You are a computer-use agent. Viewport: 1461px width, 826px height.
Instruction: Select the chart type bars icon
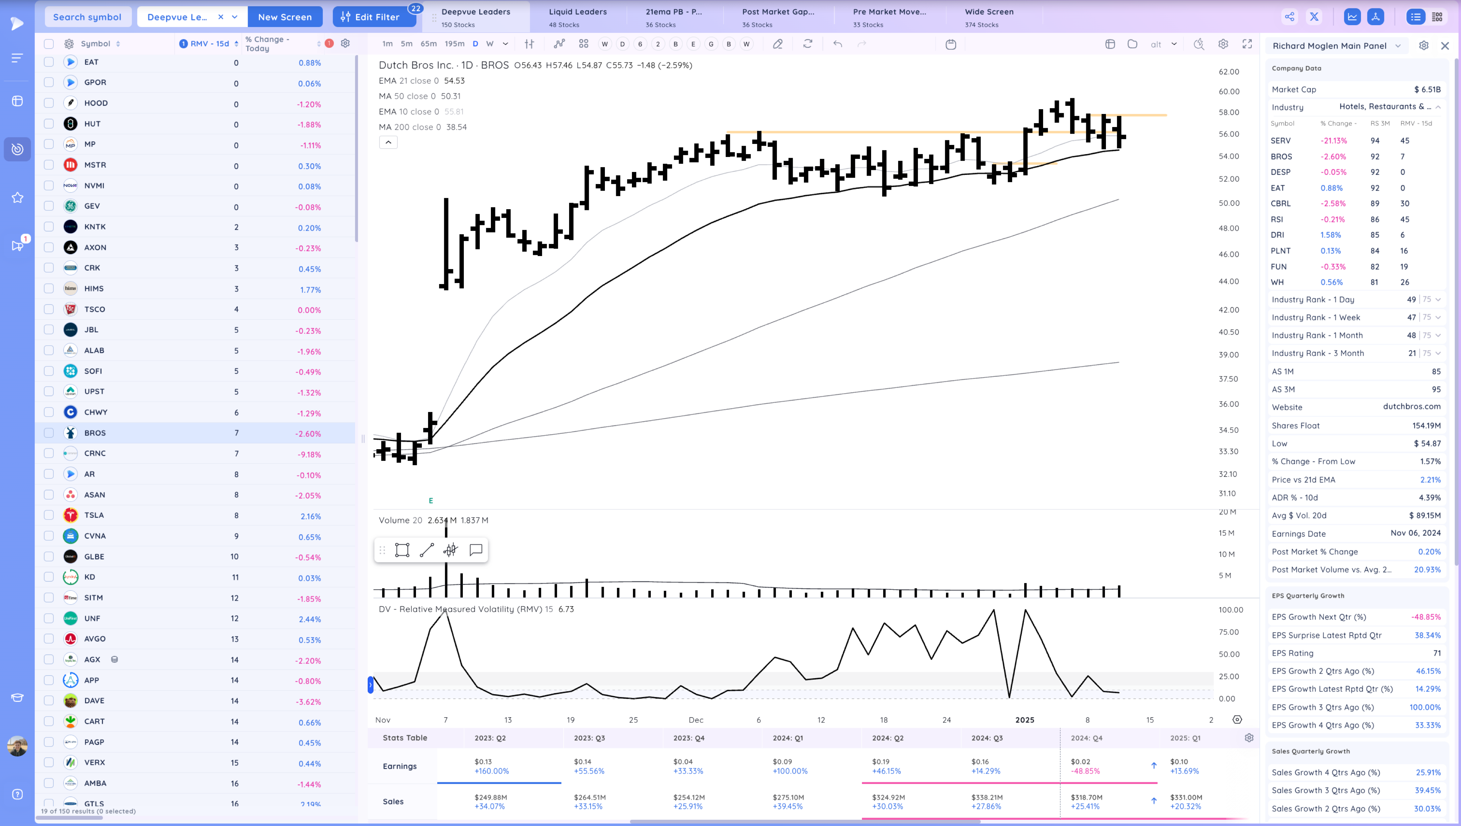[529, 44]
